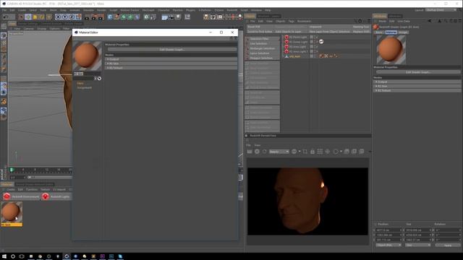463x260 pixels.
Task: Click the checkered UVW tag on head object
Action: pos(326,56)
